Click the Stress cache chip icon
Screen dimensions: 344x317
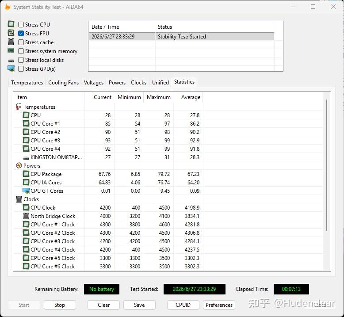(x=11, y=42)
